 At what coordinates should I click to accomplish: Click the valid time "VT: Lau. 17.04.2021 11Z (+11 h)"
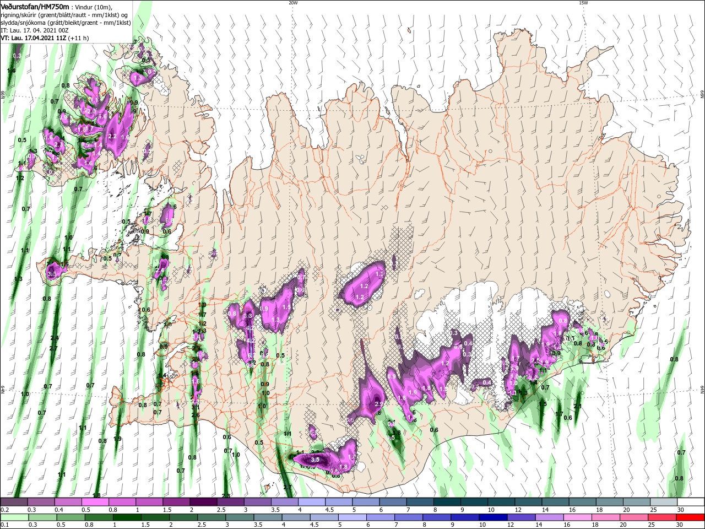click(45, 38)
